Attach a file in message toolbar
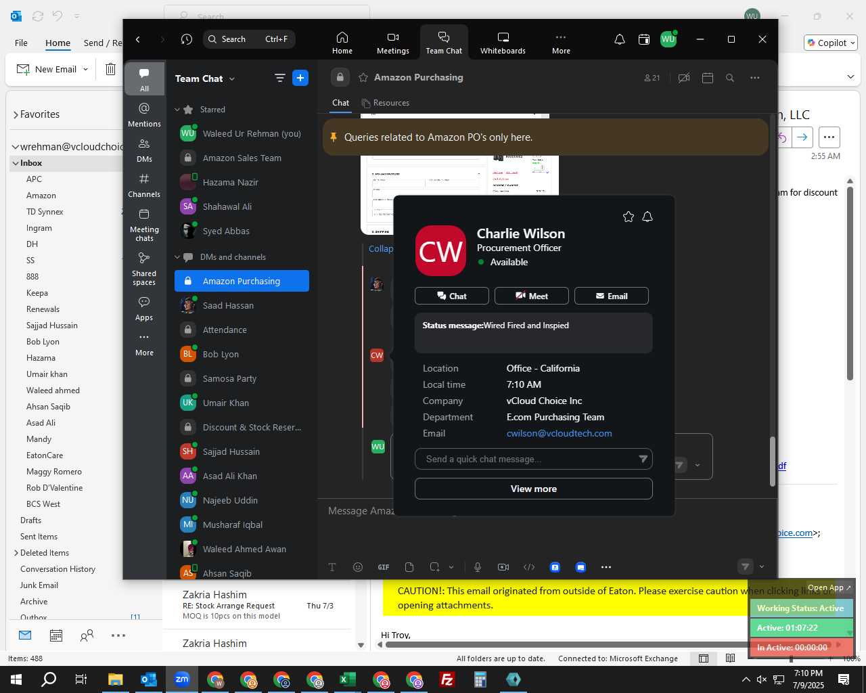Image resolution: width=866 pixels, height=693 pixels. [x=409, y=567]
